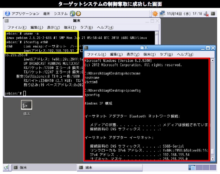
Task: Click the show desktop icon in bottom panel
Action: click(x=6, y=167)
